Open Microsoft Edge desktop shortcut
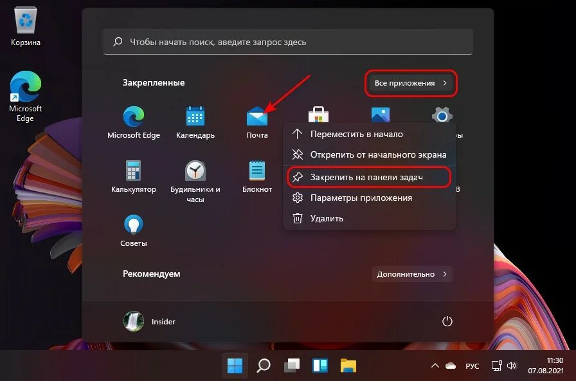The width and height of the screenshot is (576, 381). 25,97
